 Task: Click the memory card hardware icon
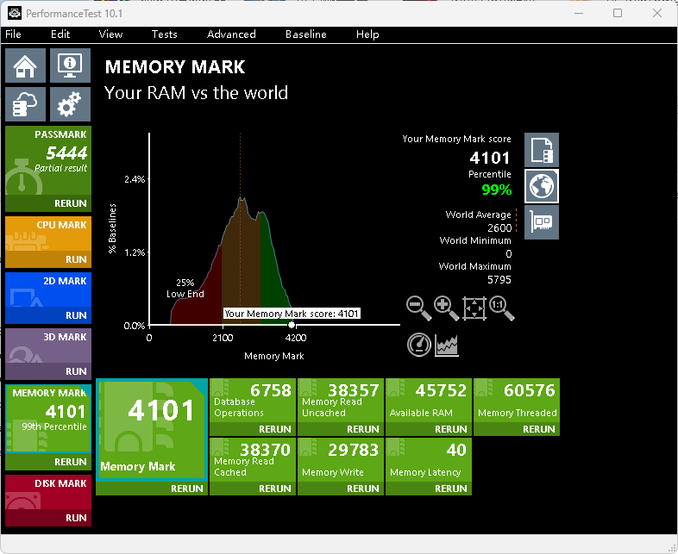point(542,222)
